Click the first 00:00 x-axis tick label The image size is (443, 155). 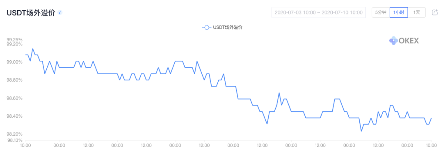[59, 146]
